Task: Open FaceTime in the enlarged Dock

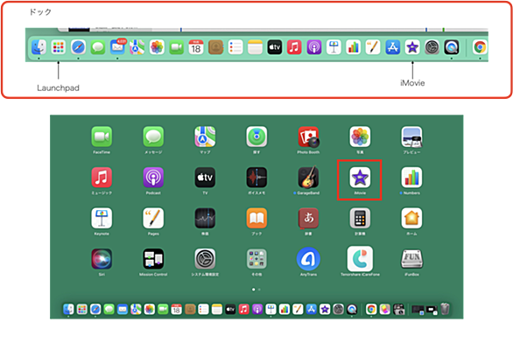Action: [176, 47]
